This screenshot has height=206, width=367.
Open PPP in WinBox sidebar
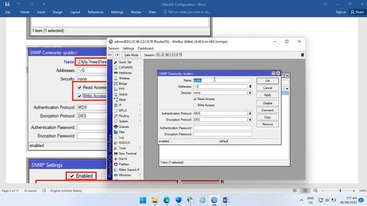click(x=122, y=89)
